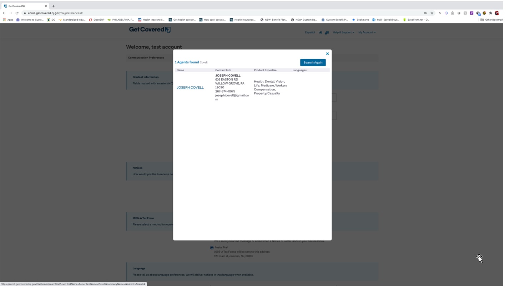Screen dimensions: 515x290
Task: Click the browser forward arrow
Action: click(10, 13)
